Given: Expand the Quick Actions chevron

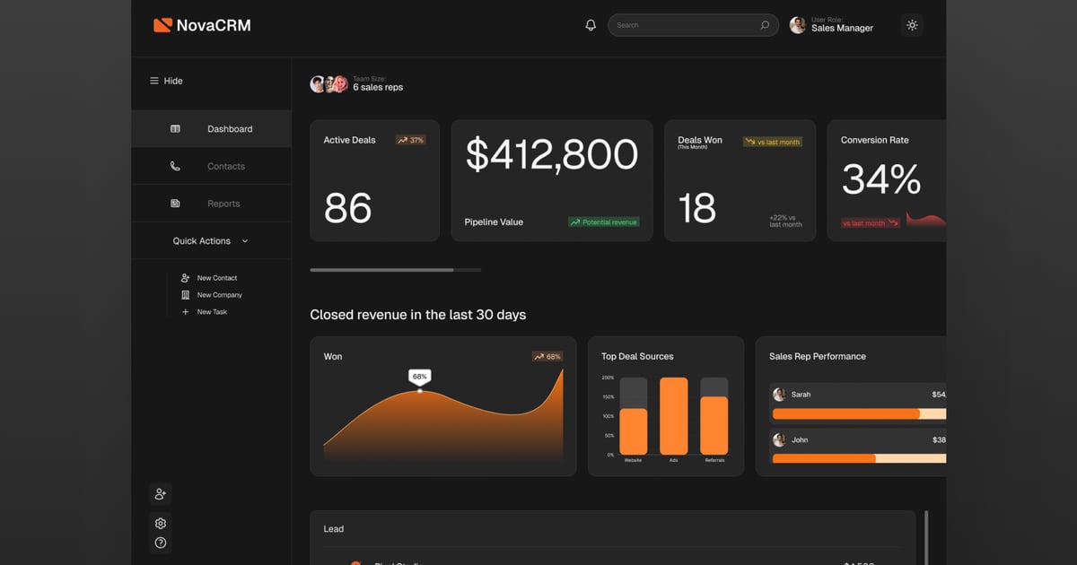Looking at the screenshot, I should point(245,241).
